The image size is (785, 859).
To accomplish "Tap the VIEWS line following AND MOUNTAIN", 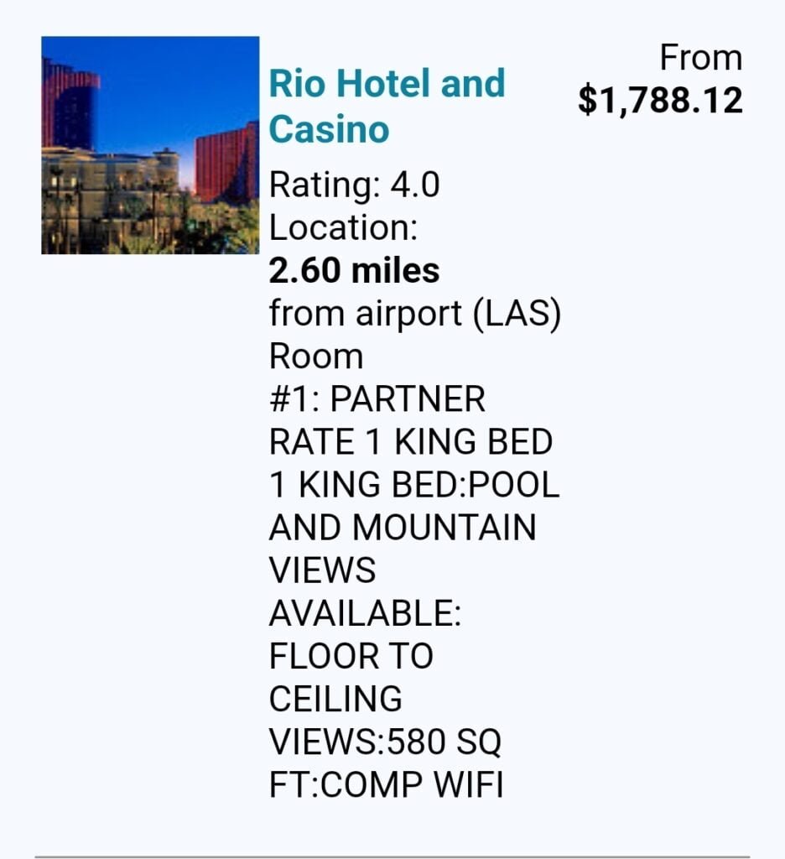I will pos(322,570).
